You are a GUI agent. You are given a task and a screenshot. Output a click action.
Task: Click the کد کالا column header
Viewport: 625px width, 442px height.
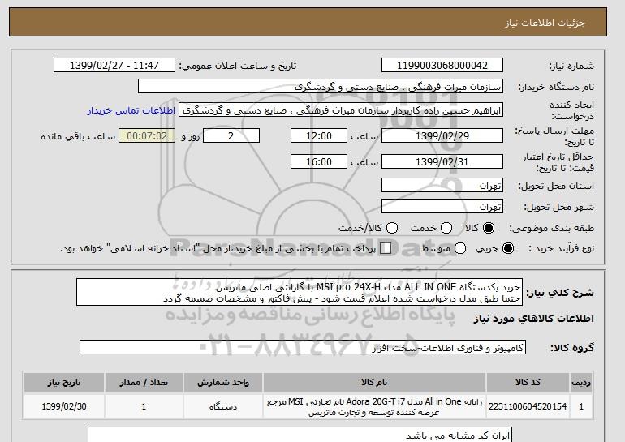528,382
